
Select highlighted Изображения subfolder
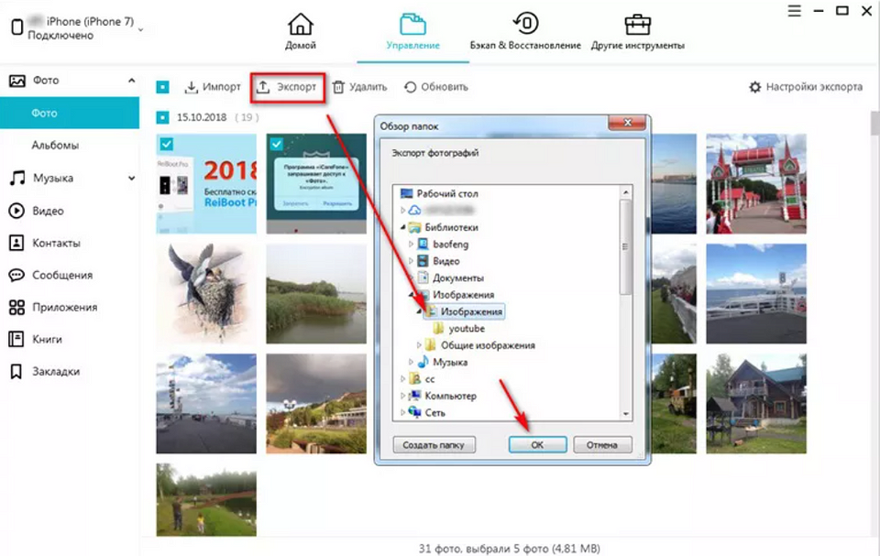coord(471,311)
